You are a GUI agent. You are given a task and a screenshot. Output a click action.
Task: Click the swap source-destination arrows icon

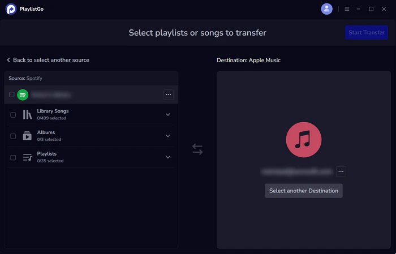(197, 149)
